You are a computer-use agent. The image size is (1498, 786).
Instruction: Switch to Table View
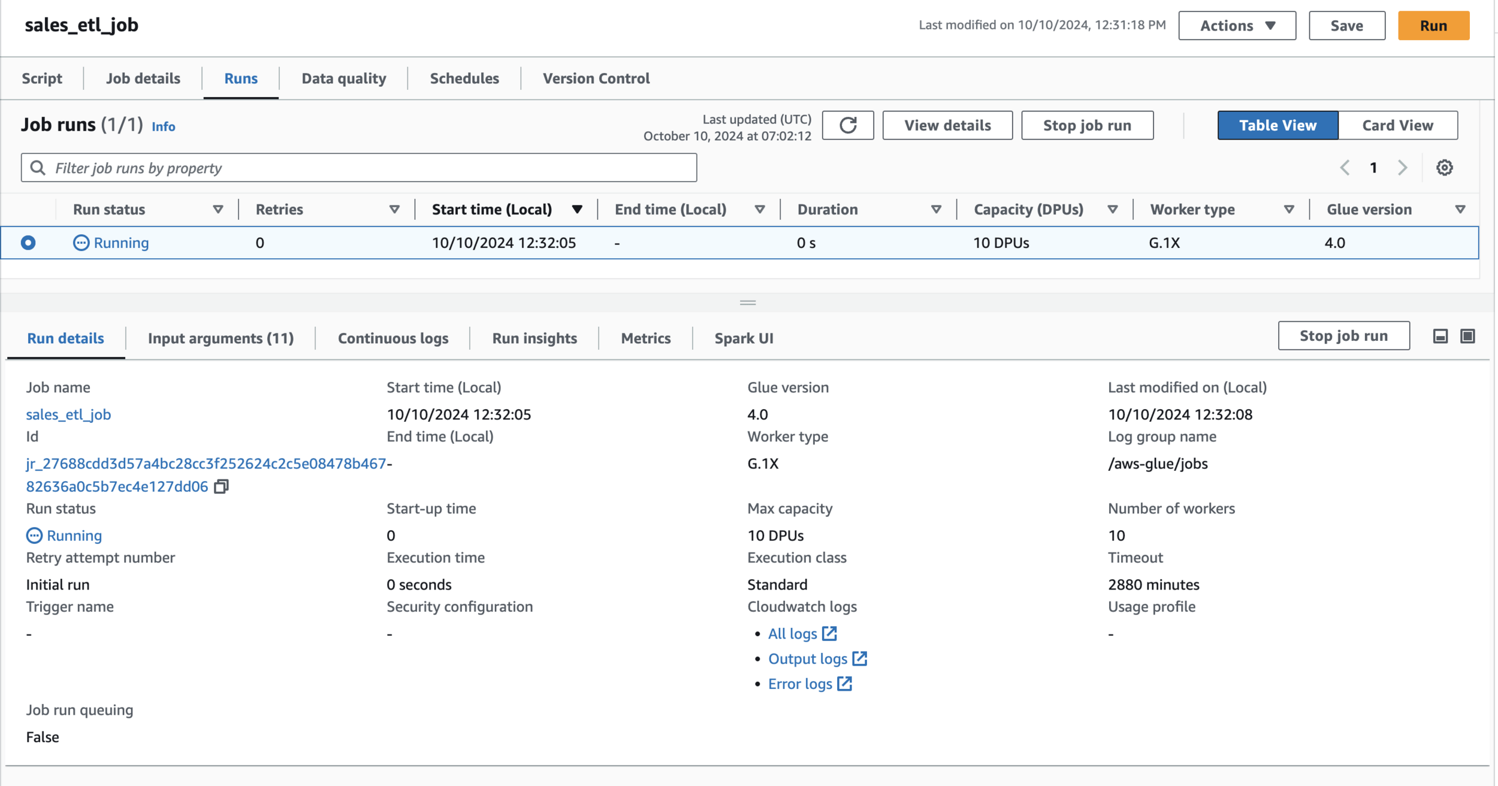[x=1277, y=125]
